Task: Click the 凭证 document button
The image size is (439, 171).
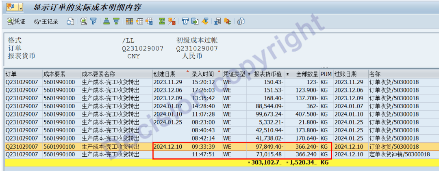Action: click(x=16, y=22)
